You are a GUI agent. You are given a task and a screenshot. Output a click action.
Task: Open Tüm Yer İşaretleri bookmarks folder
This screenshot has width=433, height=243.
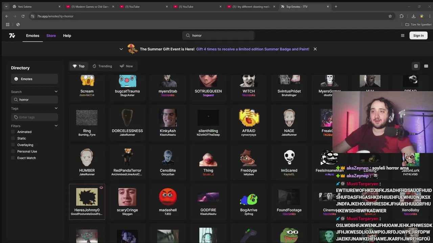tap(418, 25)
